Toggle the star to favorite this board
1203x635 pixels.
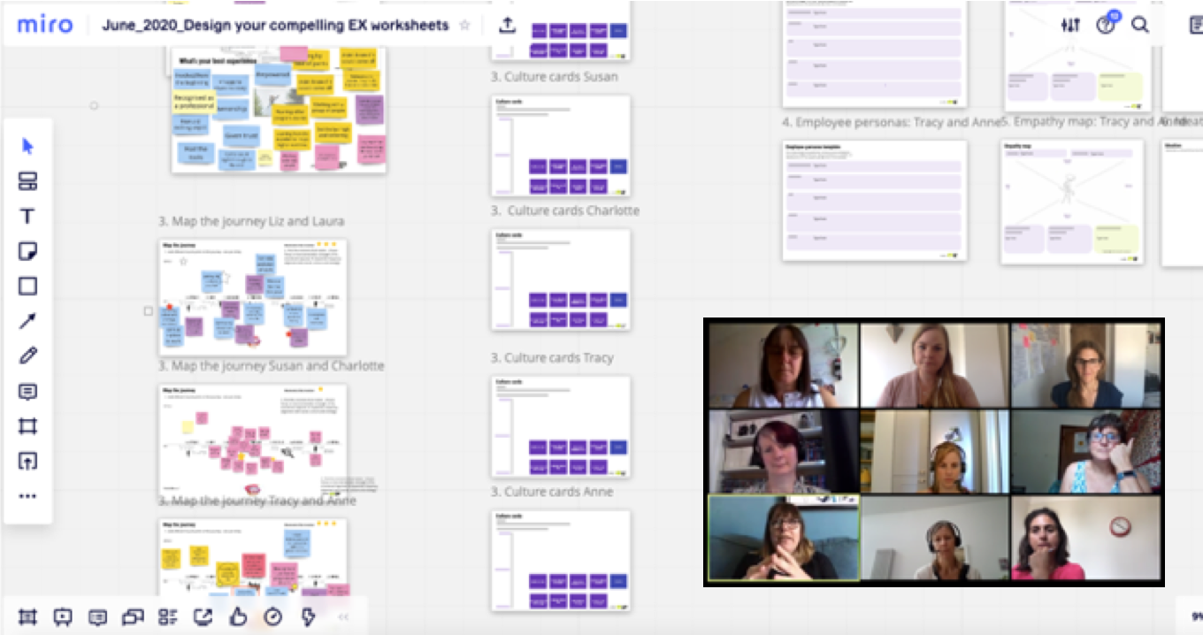pyautogui.click(x=464, y=25)
